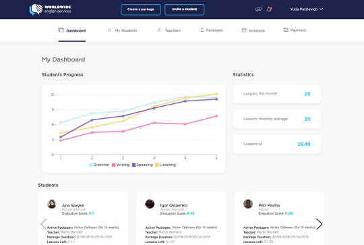Click the last Listening point on the chart
364x245 pixels.
(216, 94)
